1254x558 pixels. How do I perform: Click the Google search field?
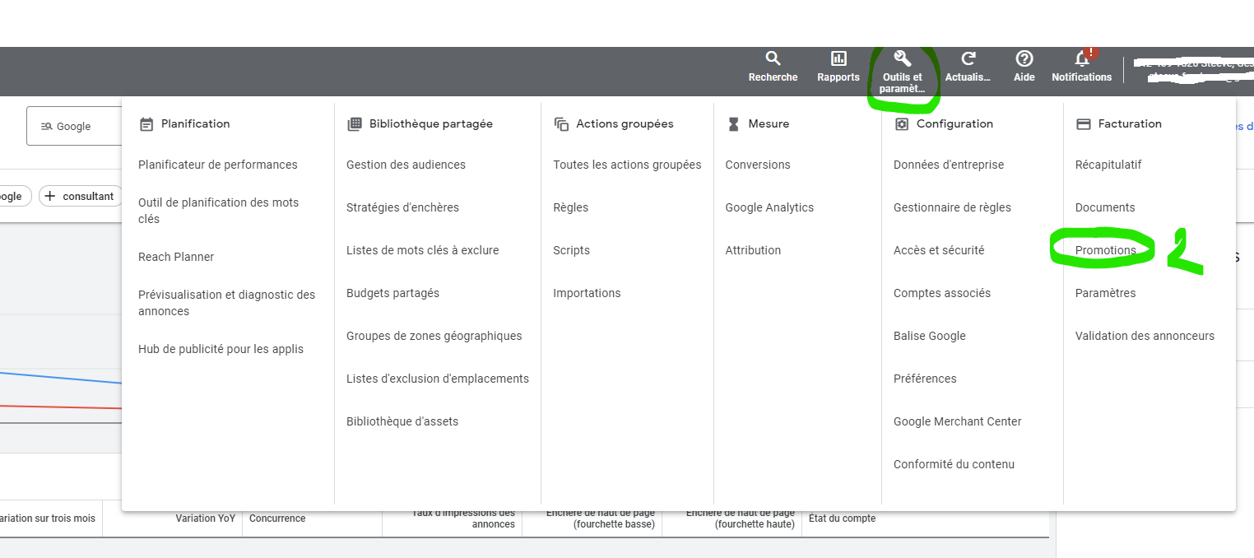click(x=74, y=126)
